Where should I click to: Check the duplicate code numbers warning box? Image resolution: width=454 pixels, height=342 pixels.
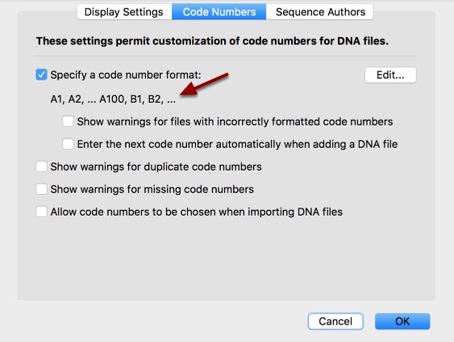tap(41, 167)
